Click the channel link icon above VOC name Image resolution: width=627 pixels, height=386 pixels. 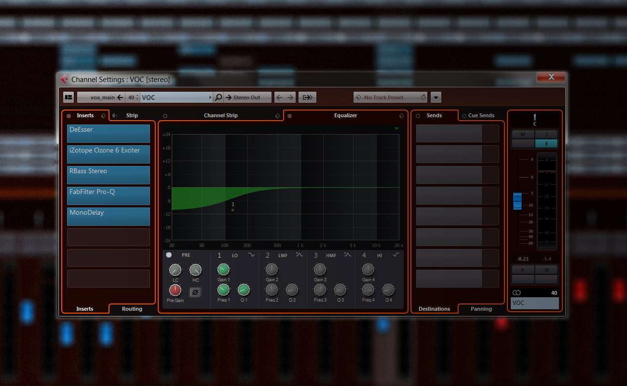pos(517,293)
